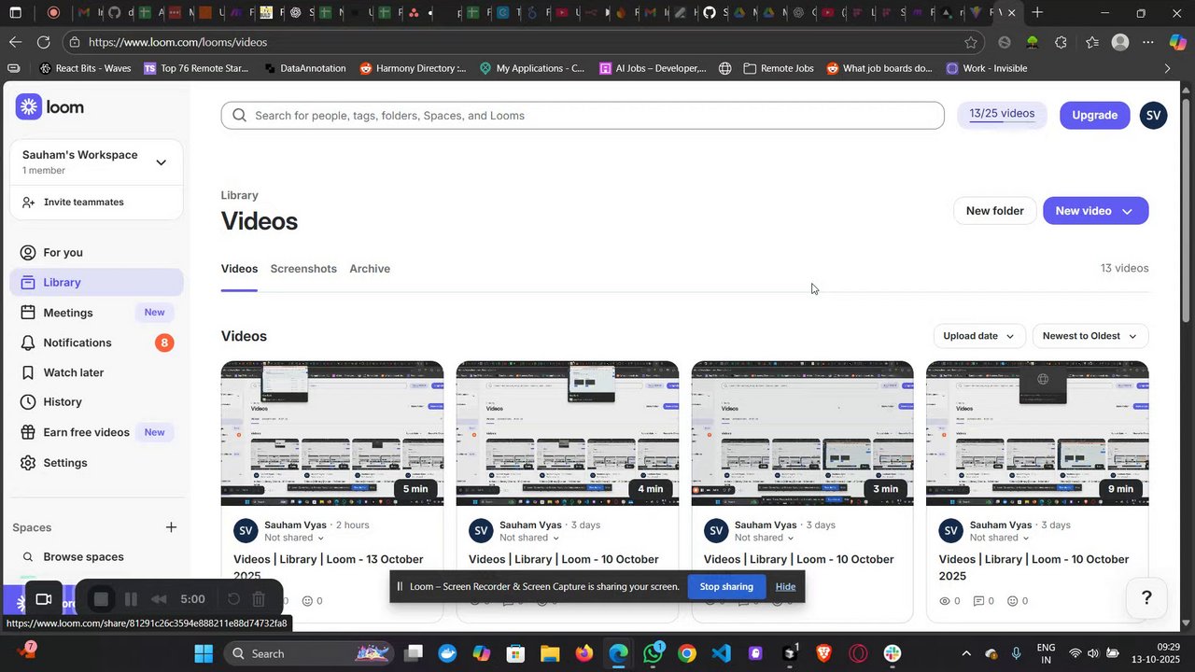Open History in the sidebar
Image resolution: width=1195 pixels, height=672 pixels.
tap(96, 401)
